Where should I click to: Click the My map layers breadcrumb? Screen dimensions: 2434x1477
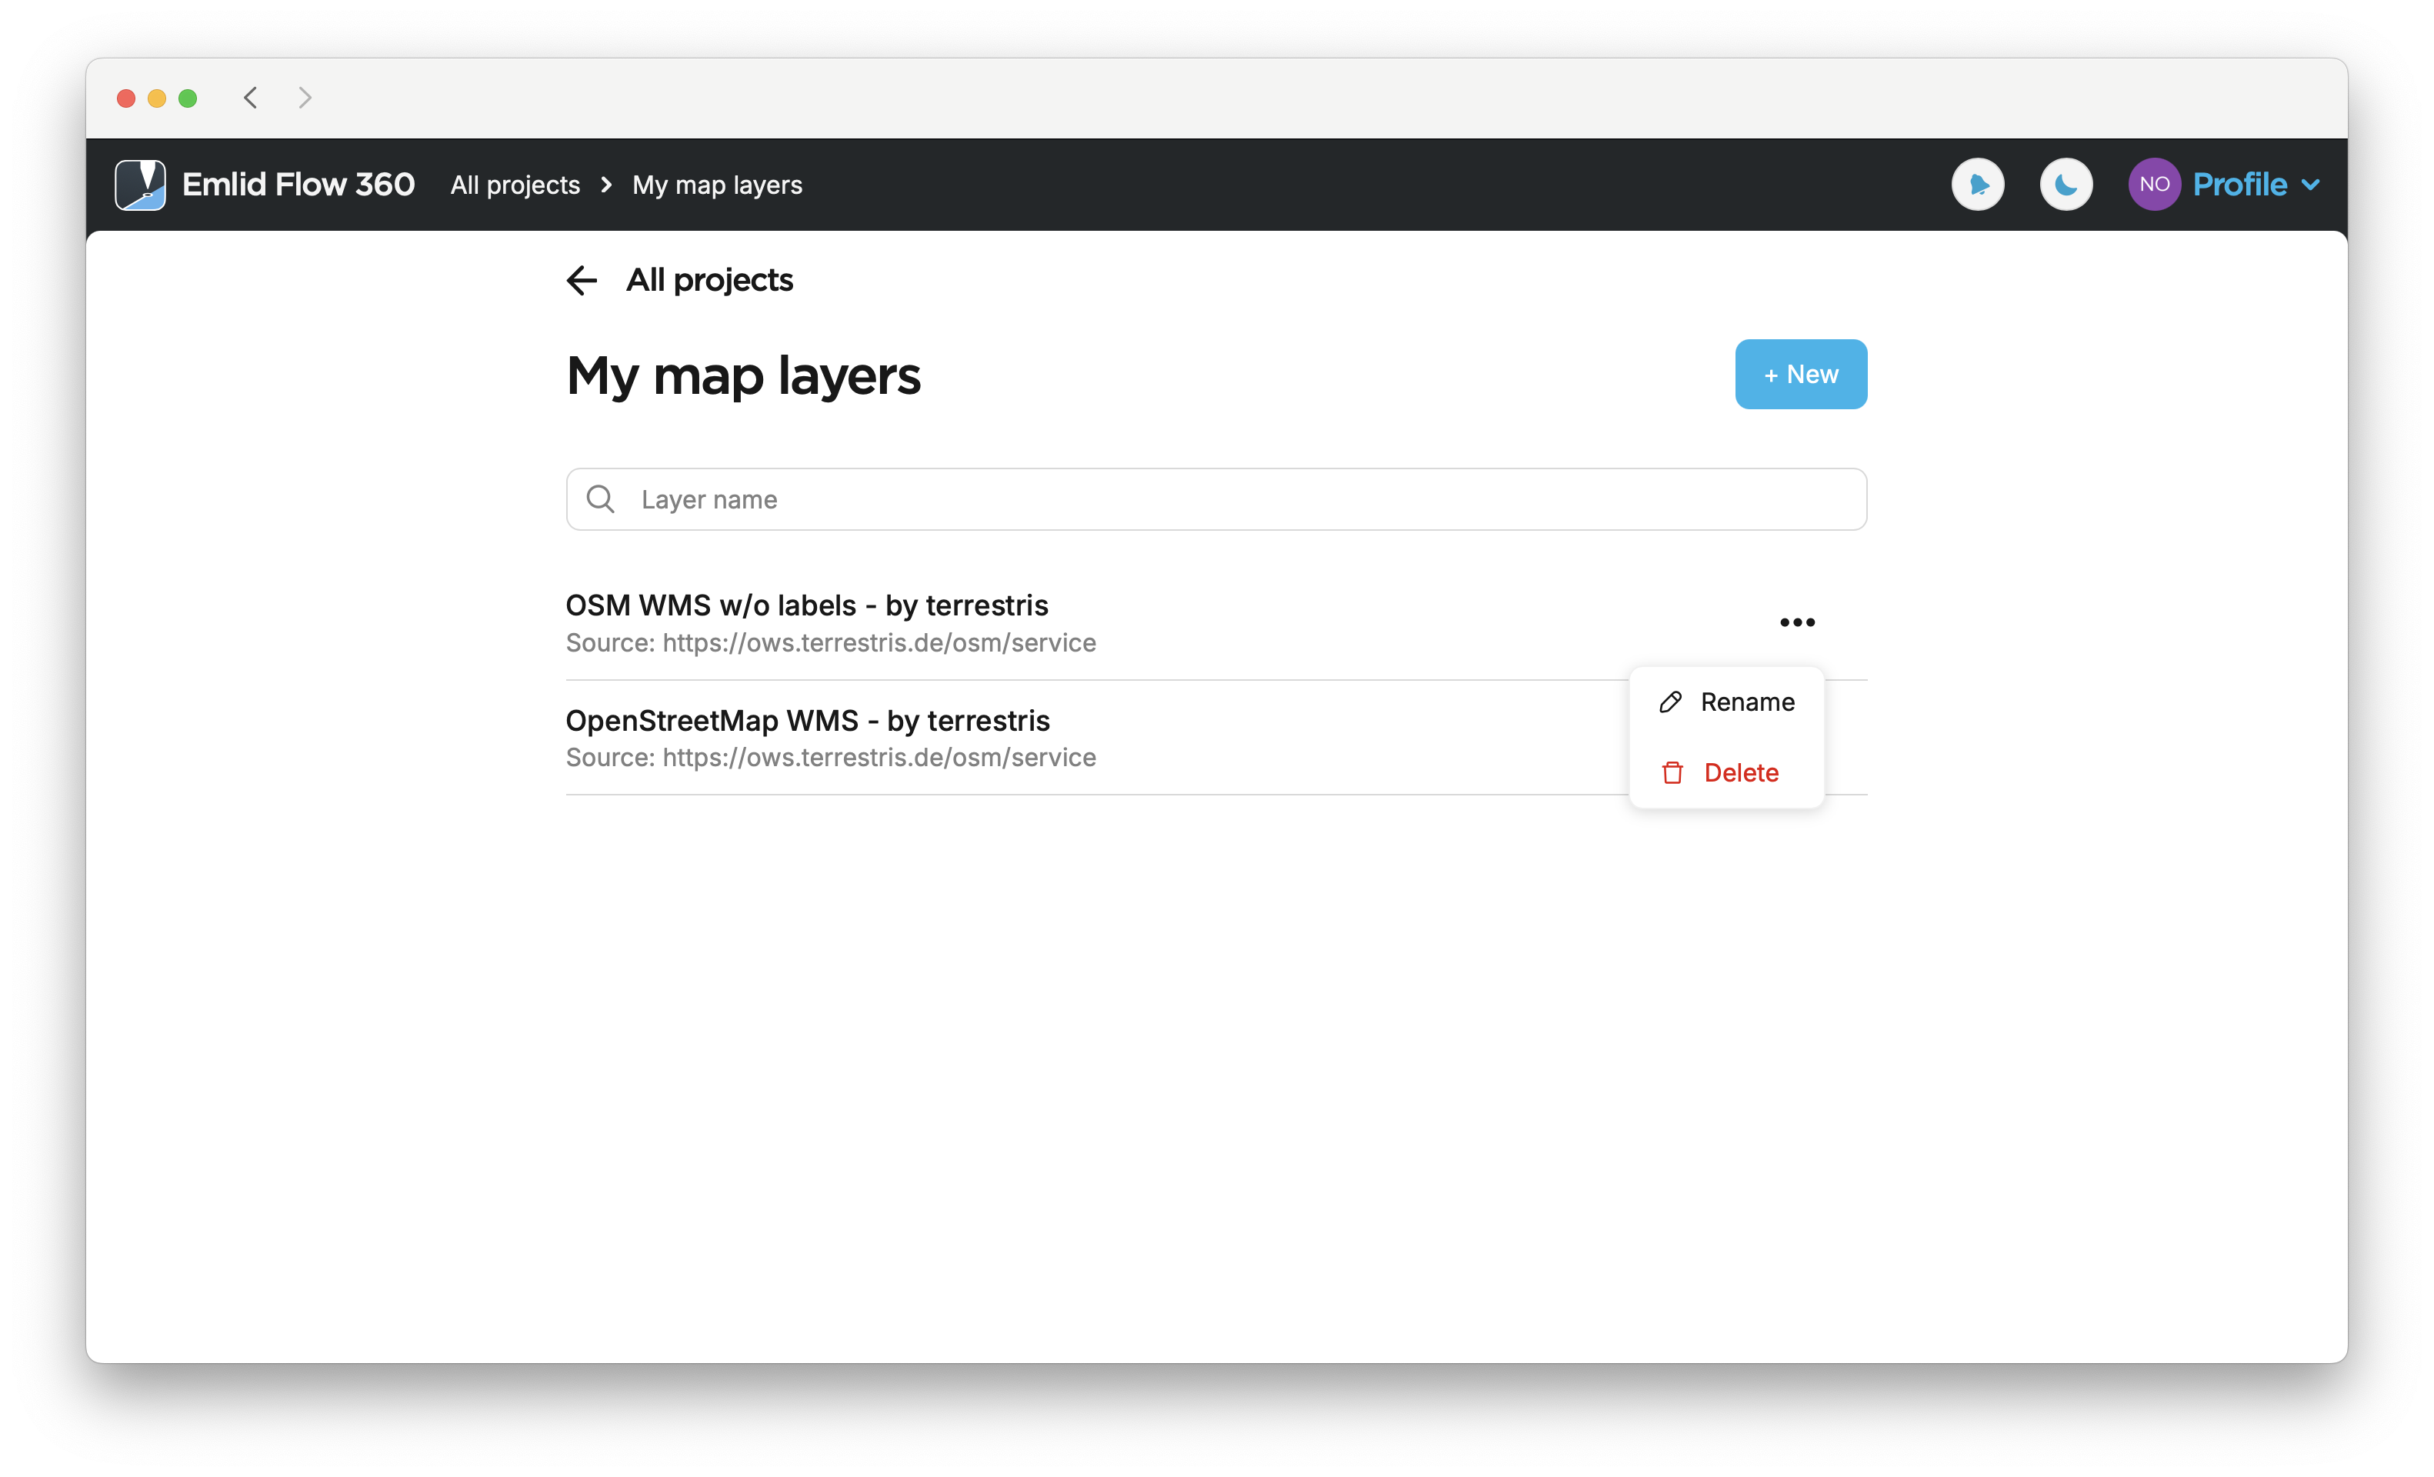click(x=717, y=185)
